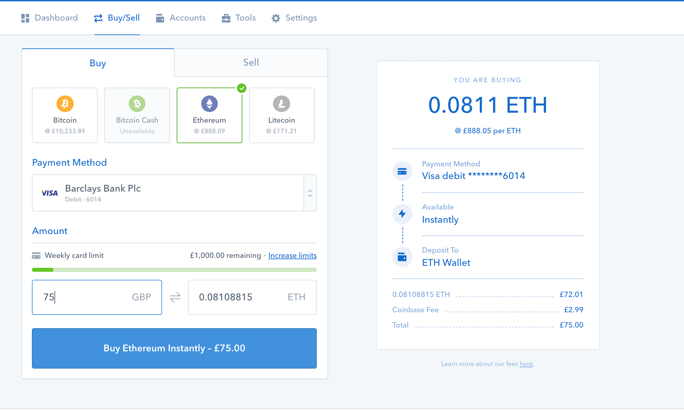Click the GBP to ETH conversion arrows
The height and width of the screenshot is (411, 684).
pyautogui.click(x=175, y=297)
